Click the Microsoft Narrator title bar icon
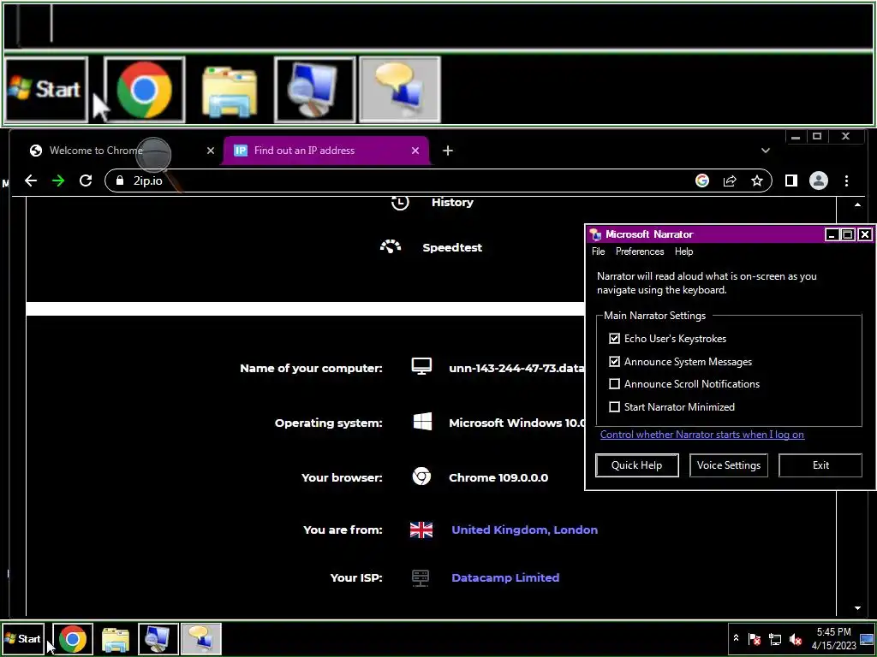 tap(596, 234)
